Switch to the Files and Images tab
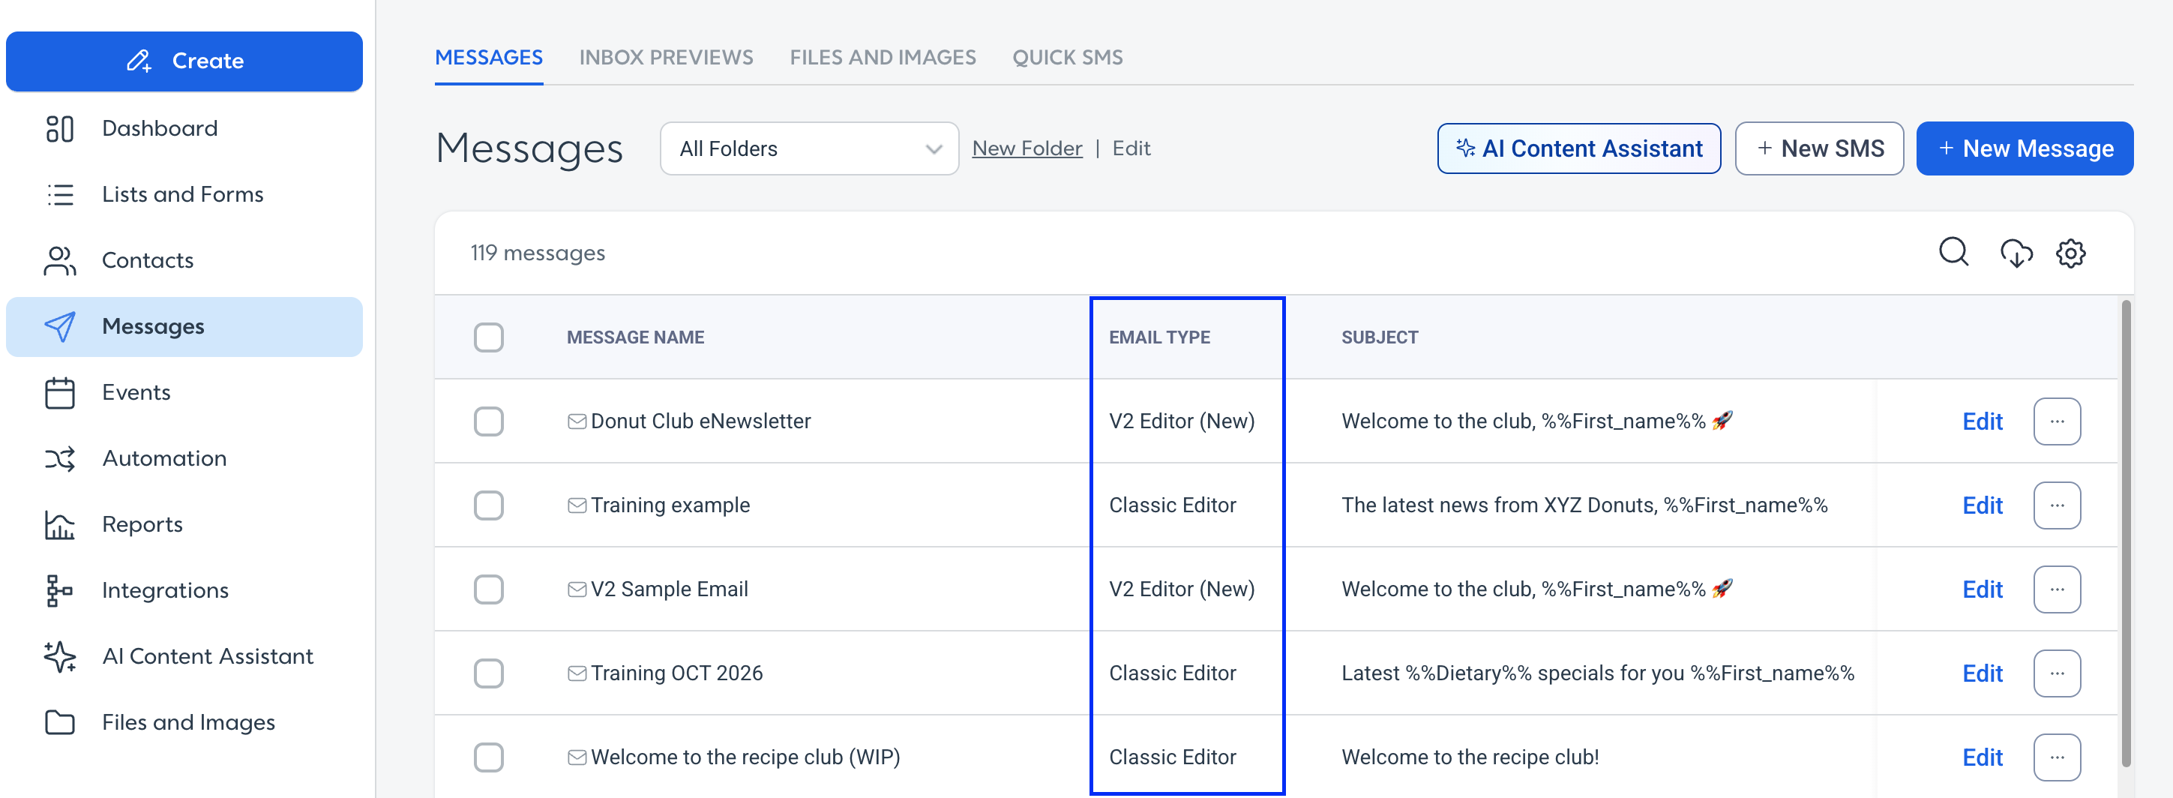 tap(883, 57)
